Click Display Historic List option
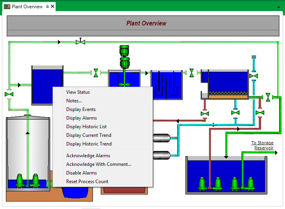Viewport: 285px width, 209px height. click(x=86, y=127)
